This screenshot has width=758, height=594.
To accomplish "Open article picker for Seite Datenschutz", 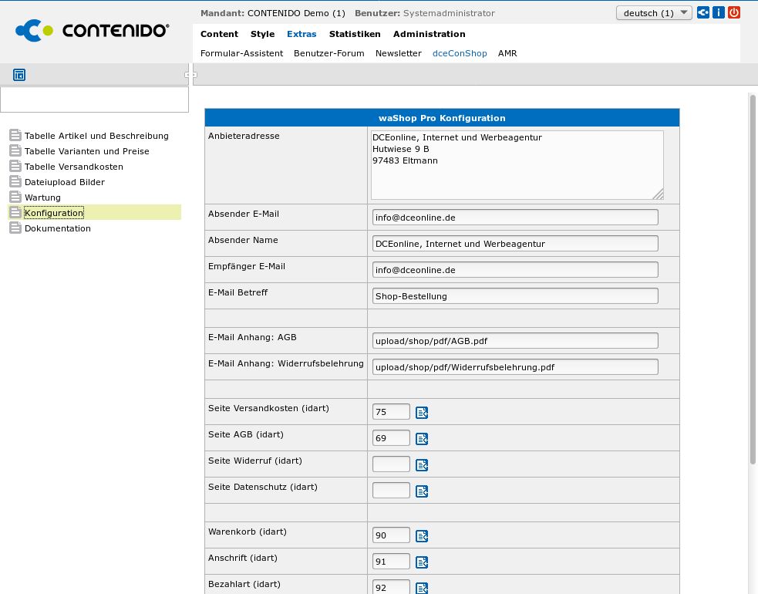I will click(x=422, y=491).
